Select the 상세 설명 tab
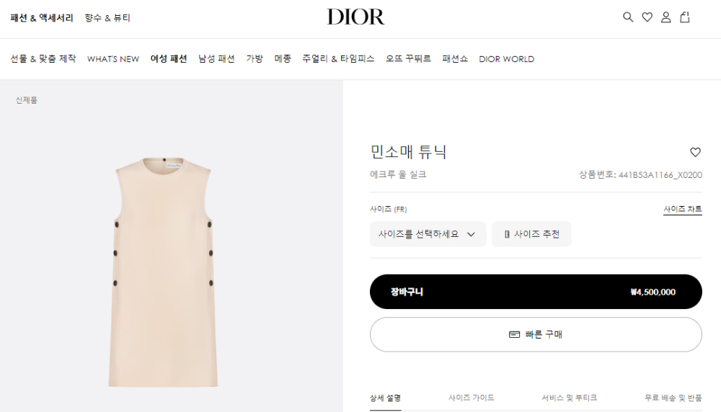721x412 pixels. click(385, 398)
